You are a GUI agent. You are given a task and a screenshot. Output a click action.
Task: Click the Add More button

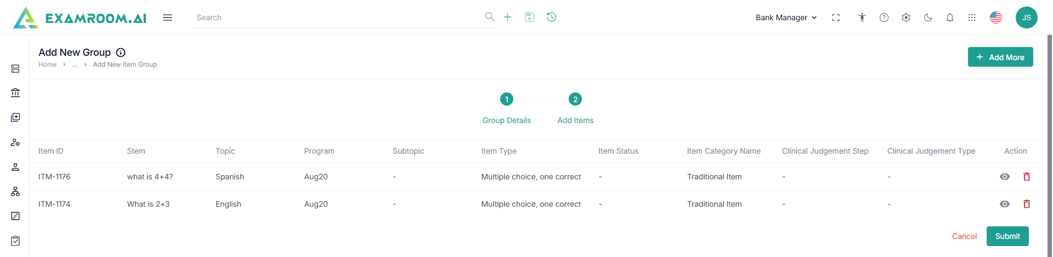[x=1000, y=57]
